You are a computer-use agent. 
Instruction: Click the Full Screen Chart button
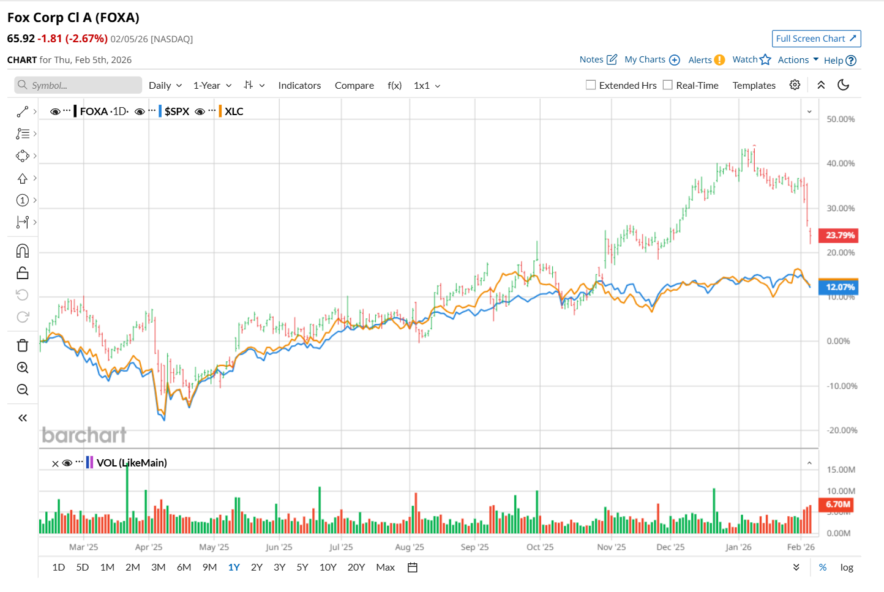pos(816,39)
